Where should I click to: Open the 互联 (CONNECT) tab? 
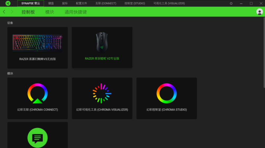click(106, 3)
